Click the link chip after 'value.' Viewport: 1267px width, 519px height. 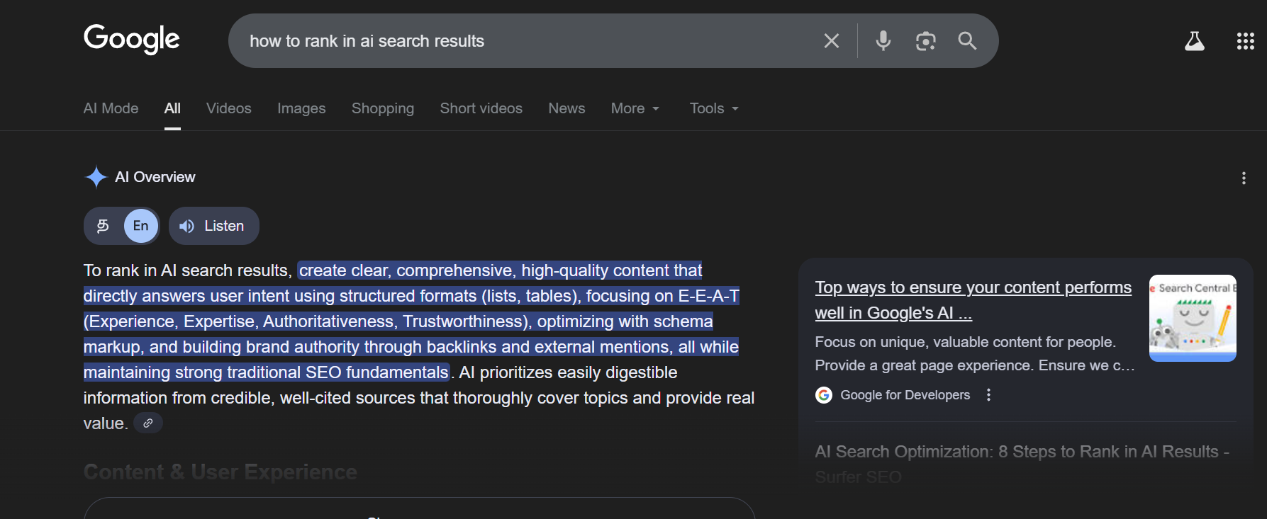click(x=148, y=423)
